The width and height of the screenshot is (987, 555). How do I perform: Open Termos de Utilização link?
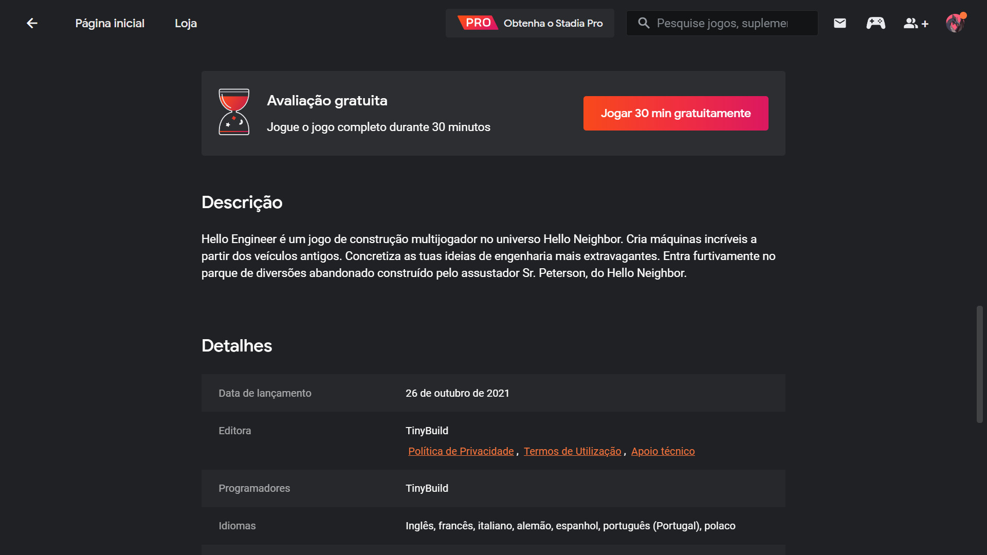click(x=572, y=451)
